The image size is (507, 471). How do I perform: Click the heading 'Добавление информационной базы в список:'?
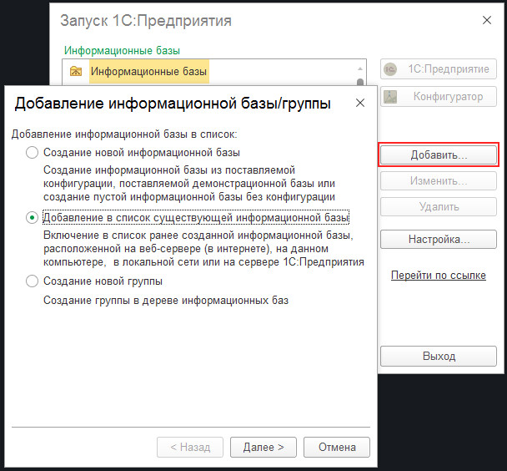[x=124, y=134]
